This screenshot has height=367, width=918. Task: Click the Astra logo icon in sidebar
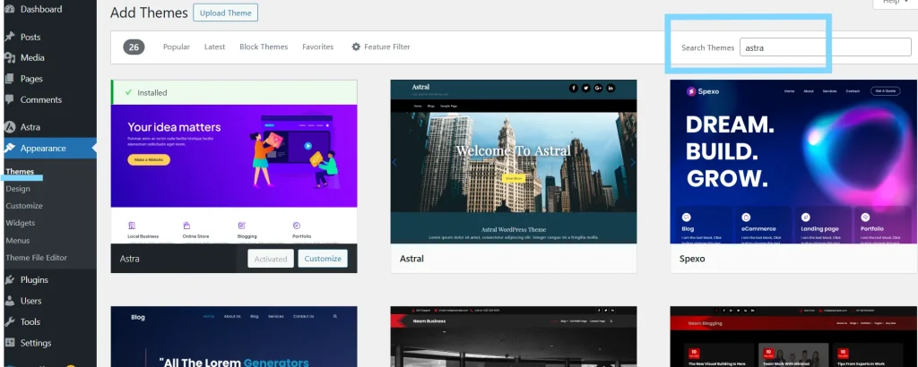click(x=9, y=127)
